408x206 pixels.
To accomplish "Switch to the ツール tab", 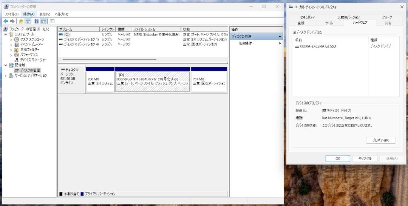I will [329, 23].
